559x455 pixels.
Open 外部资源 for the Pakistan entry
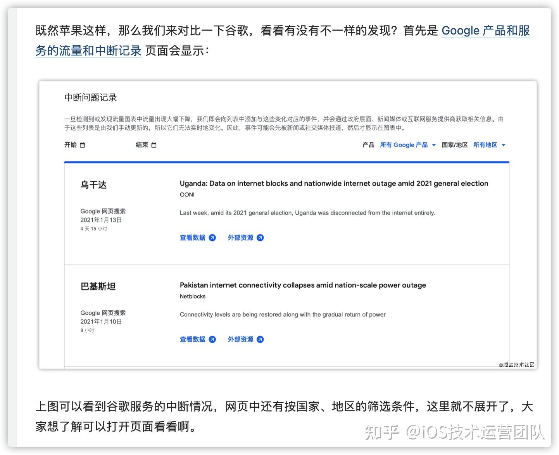pyautogui.click(x=240, y=339)
